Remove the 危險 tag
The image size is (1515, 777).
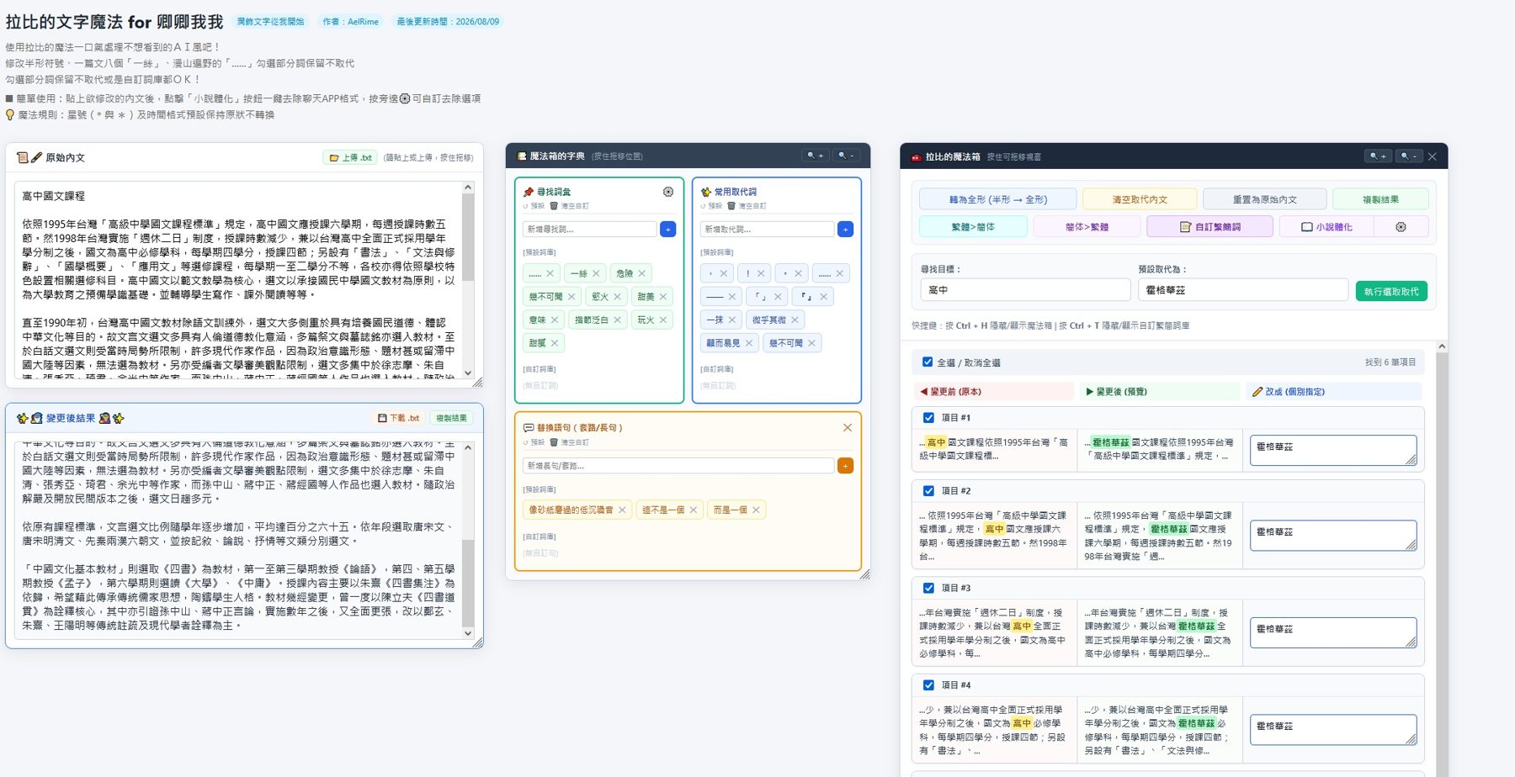pyautogui.click(x=641, y=273)
